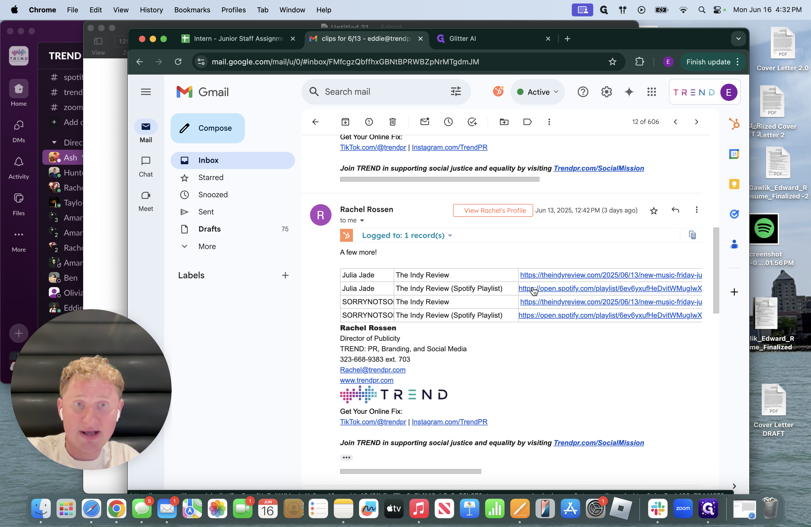This screenshot has height=527, width=811.
Task: Open Google Calendar side panel
Action: (x=734, y=154)
